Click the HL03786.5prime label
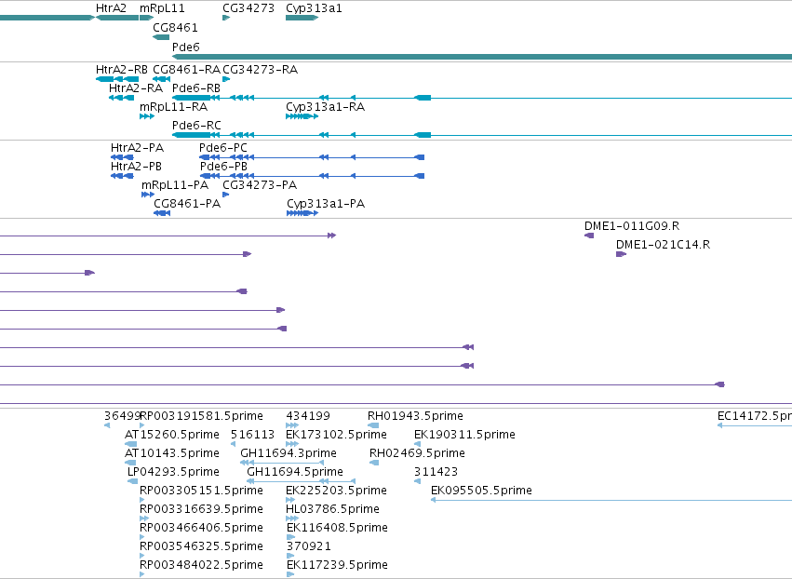The width and height of the screenshot is (792, 579). [332, 509]
